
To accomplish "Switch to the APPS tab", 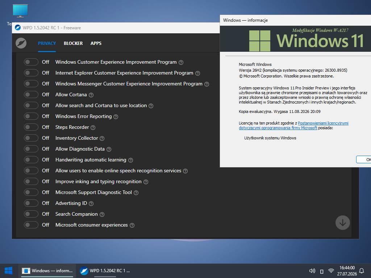I will point(96,43).
